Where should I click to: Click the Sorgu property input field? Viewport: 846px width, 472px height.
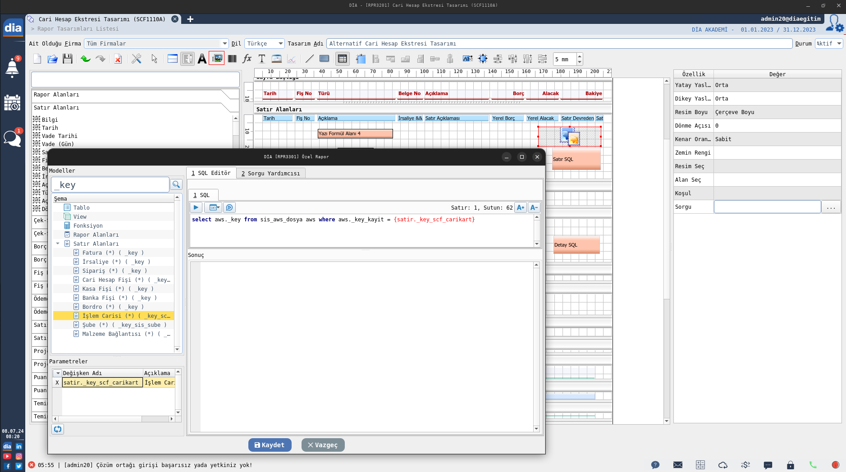[x=767, y=207]
